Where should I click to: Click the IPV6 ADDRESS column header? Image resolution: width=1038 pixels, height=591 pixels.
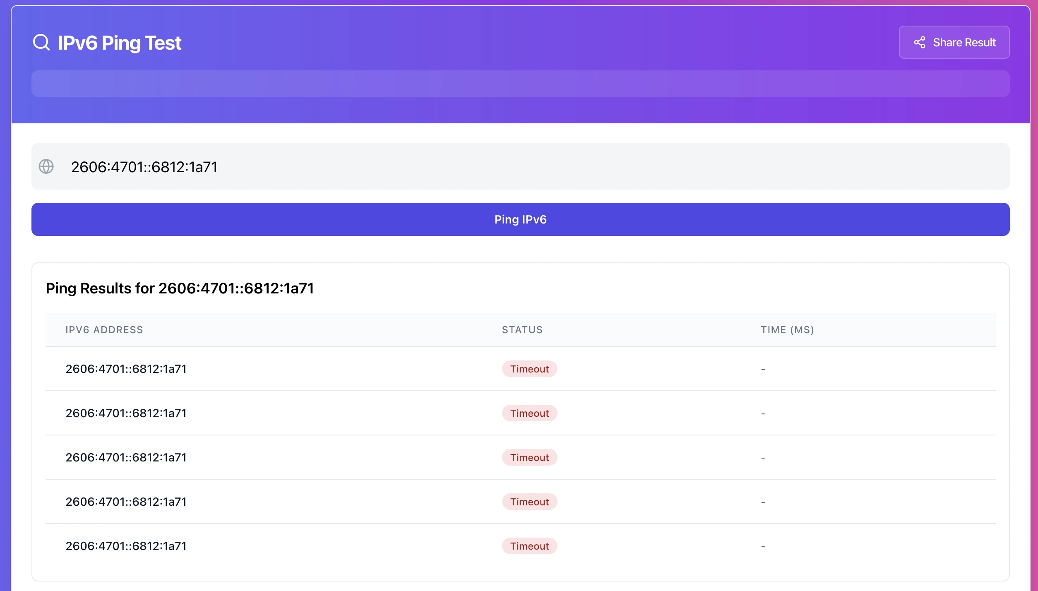coord(104,330)
